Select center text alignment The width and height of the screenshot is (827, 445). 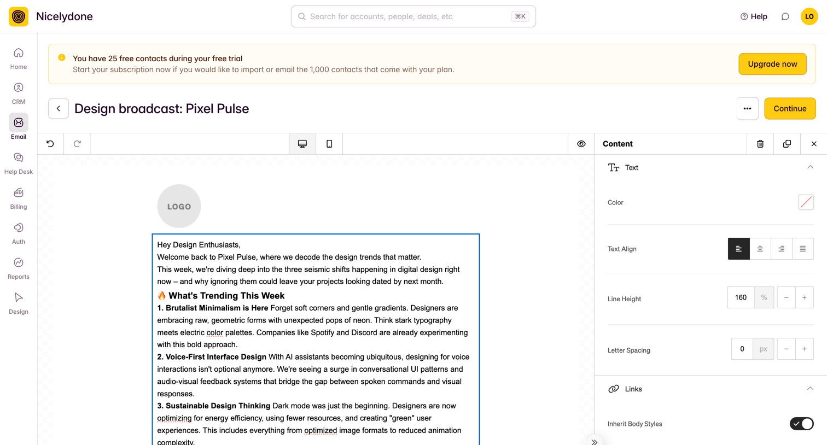tap(760, 249)
